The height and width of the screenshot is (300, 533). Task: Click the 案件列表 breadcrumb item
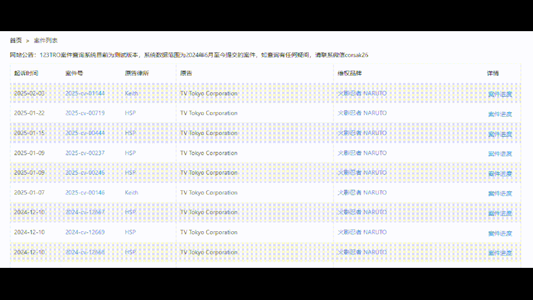(44, 40)
